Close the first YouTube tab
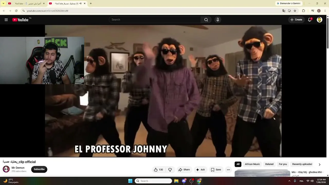329x185 pixels. (44, 4)
